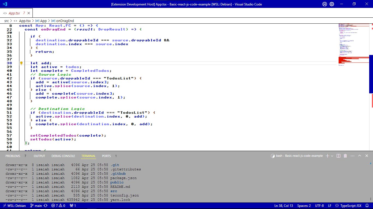Click 'Source Logic' comment text
Image resolution: width=373 pixels, height=209 pixels.
coord(55,75)
